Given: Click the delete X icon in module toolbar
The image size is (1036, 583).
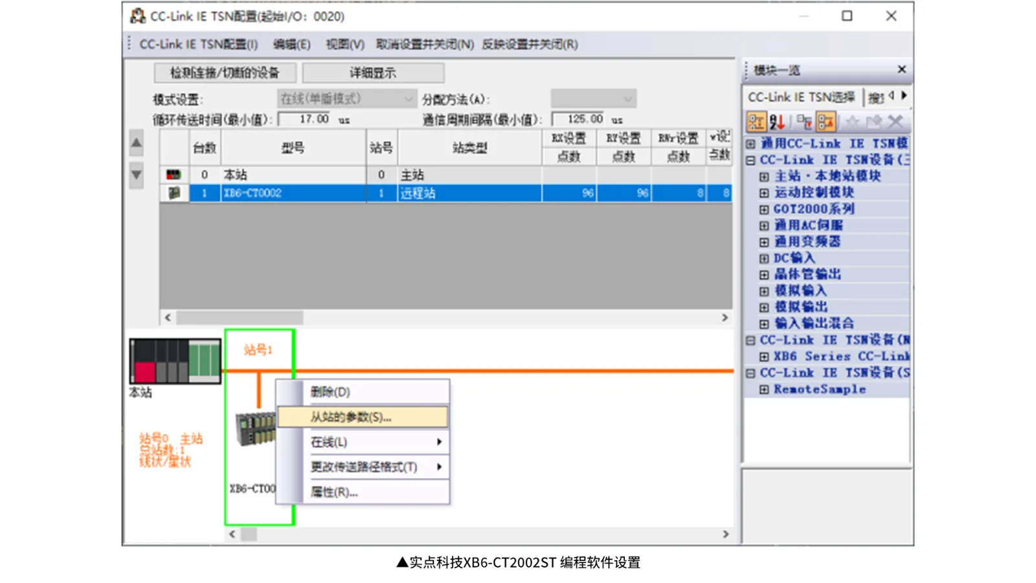Looking at the screenshot, I should pyautogui.click(x=895, y=122).
